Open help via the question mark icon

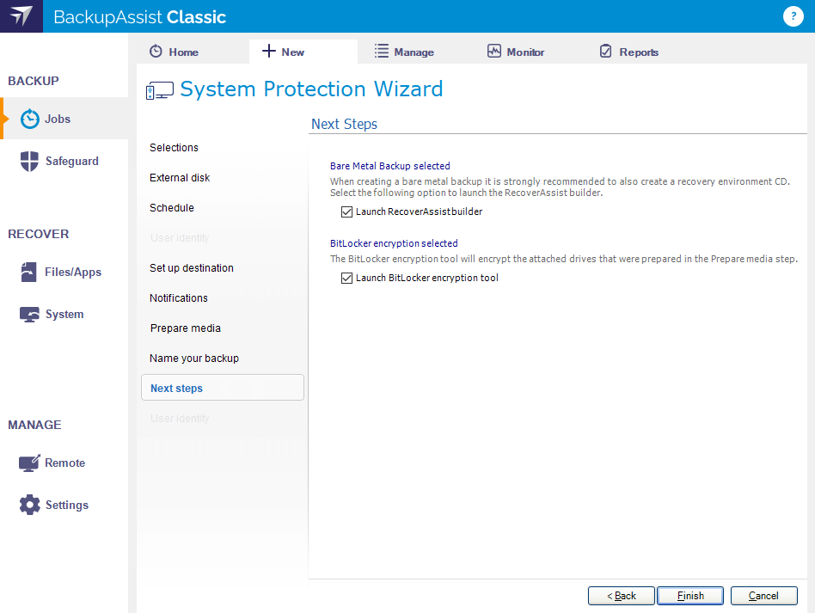[x=793, y=16]
